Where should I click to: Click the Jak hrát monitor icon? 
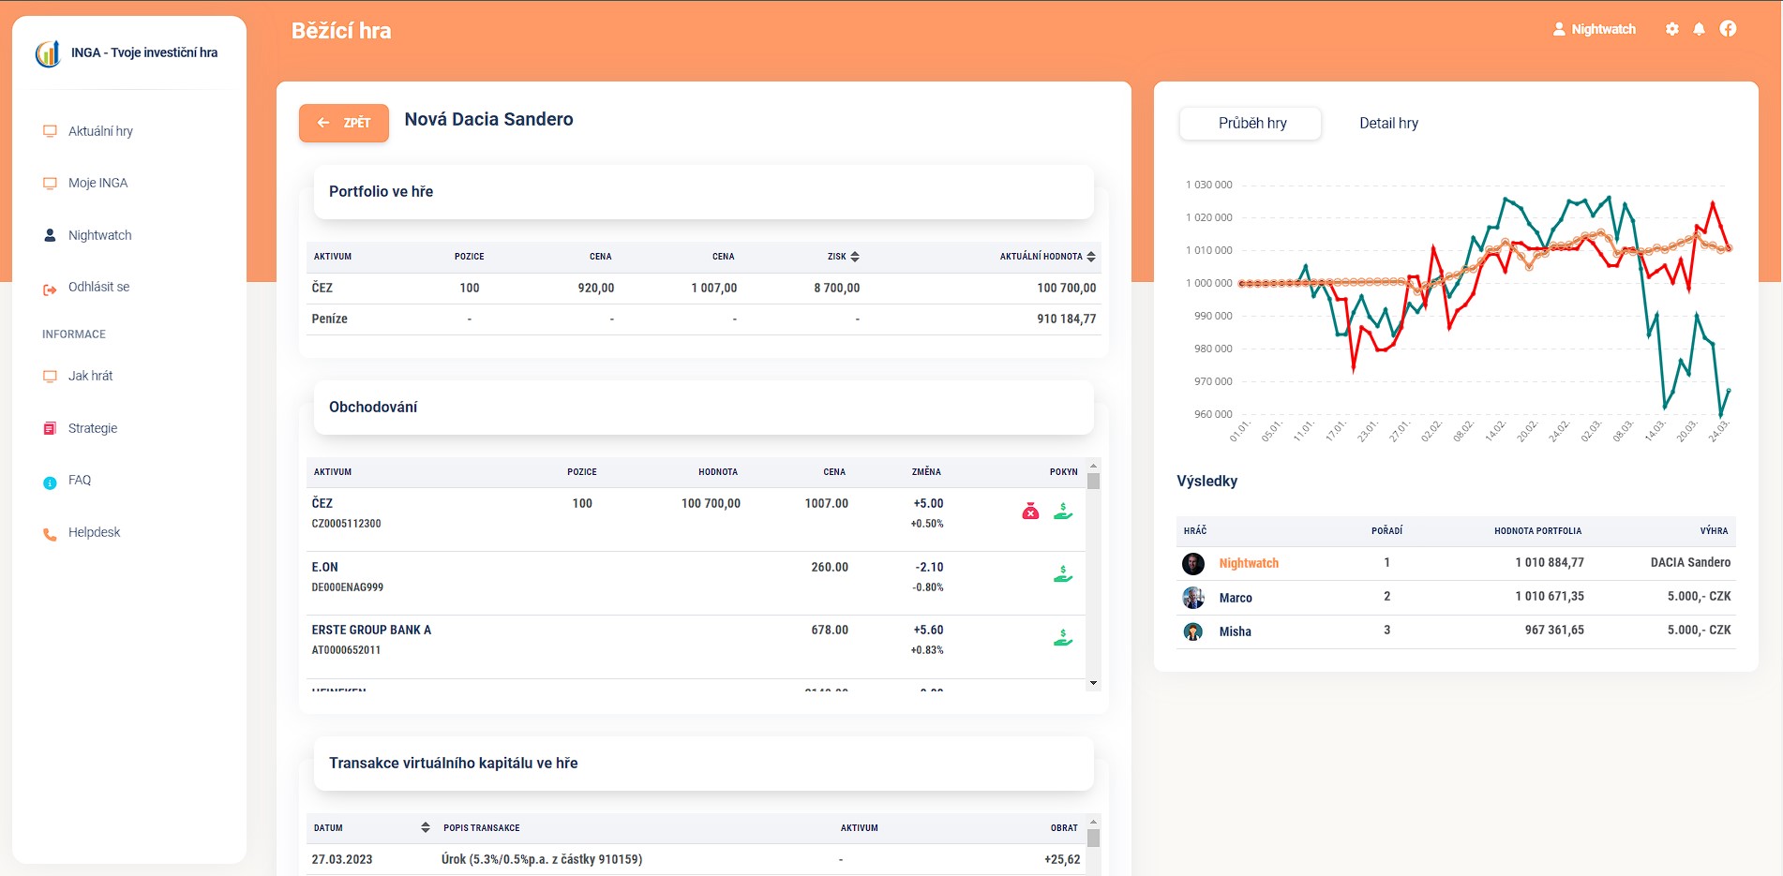pyautogui.click(x=50, y=377)
